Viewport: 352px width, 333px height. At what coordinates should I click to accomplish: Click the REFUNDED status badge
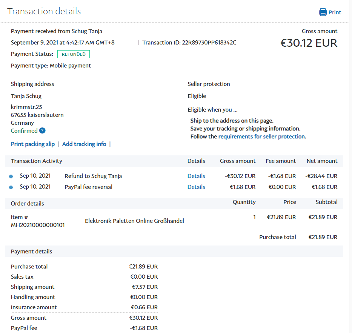tap(74, 54)
